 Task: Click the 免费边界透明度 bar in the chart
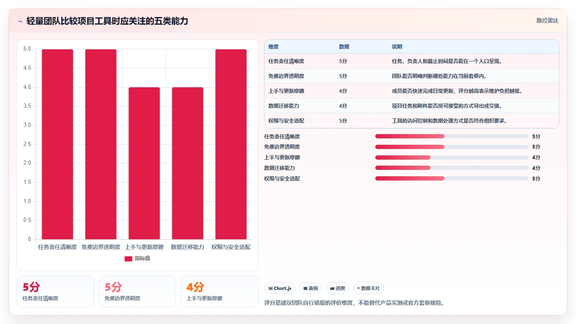101,144
